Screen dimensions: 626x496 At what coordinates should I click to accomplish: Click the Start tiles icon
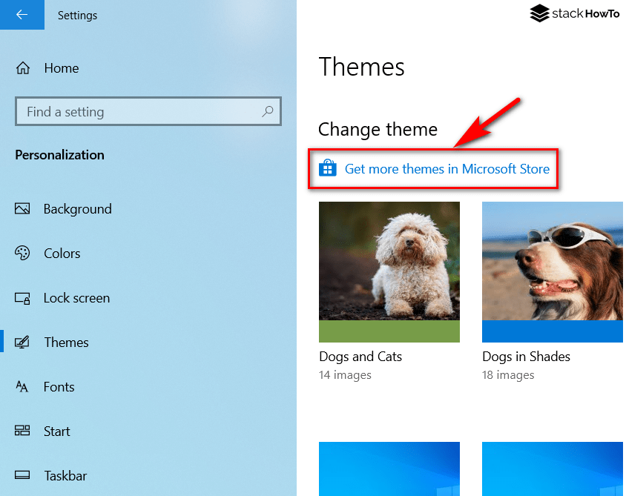point(24,431)
